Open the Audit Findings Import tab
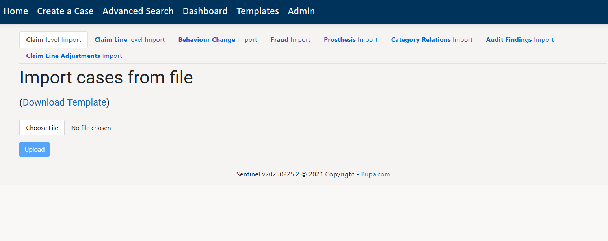 point(520,39)
